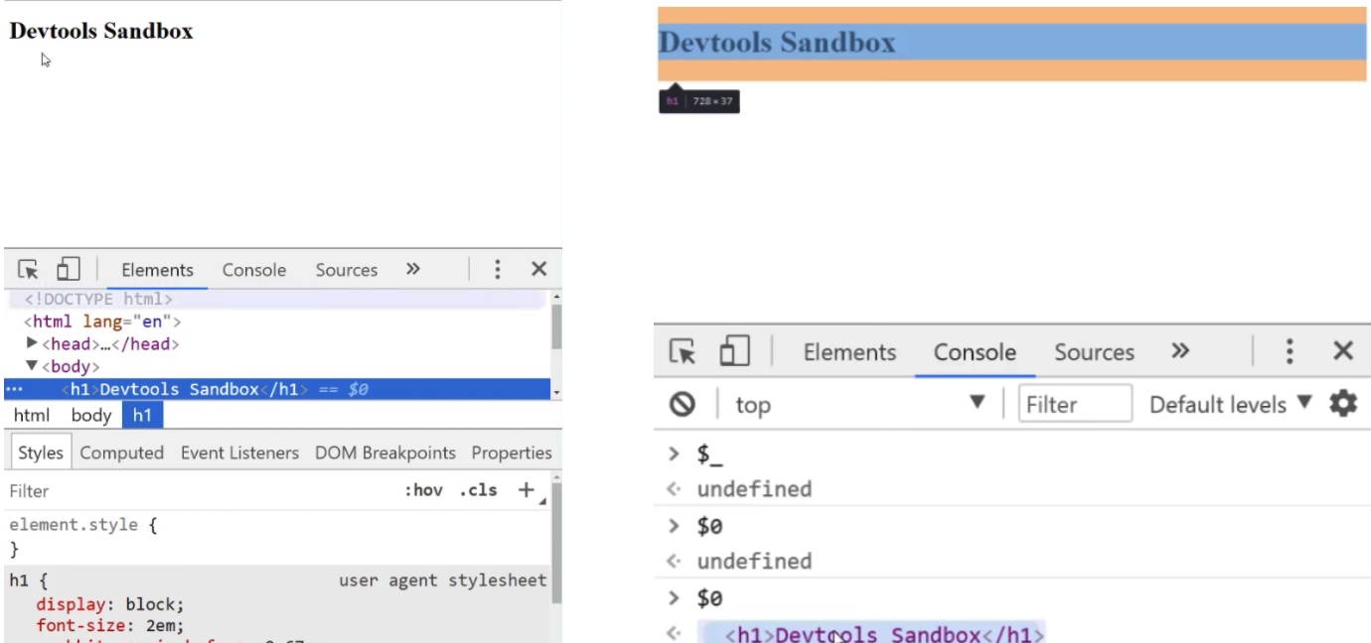Open right DevTools three-dot menu
The width and height of the screenshot is (1371, 643).
1290,351
